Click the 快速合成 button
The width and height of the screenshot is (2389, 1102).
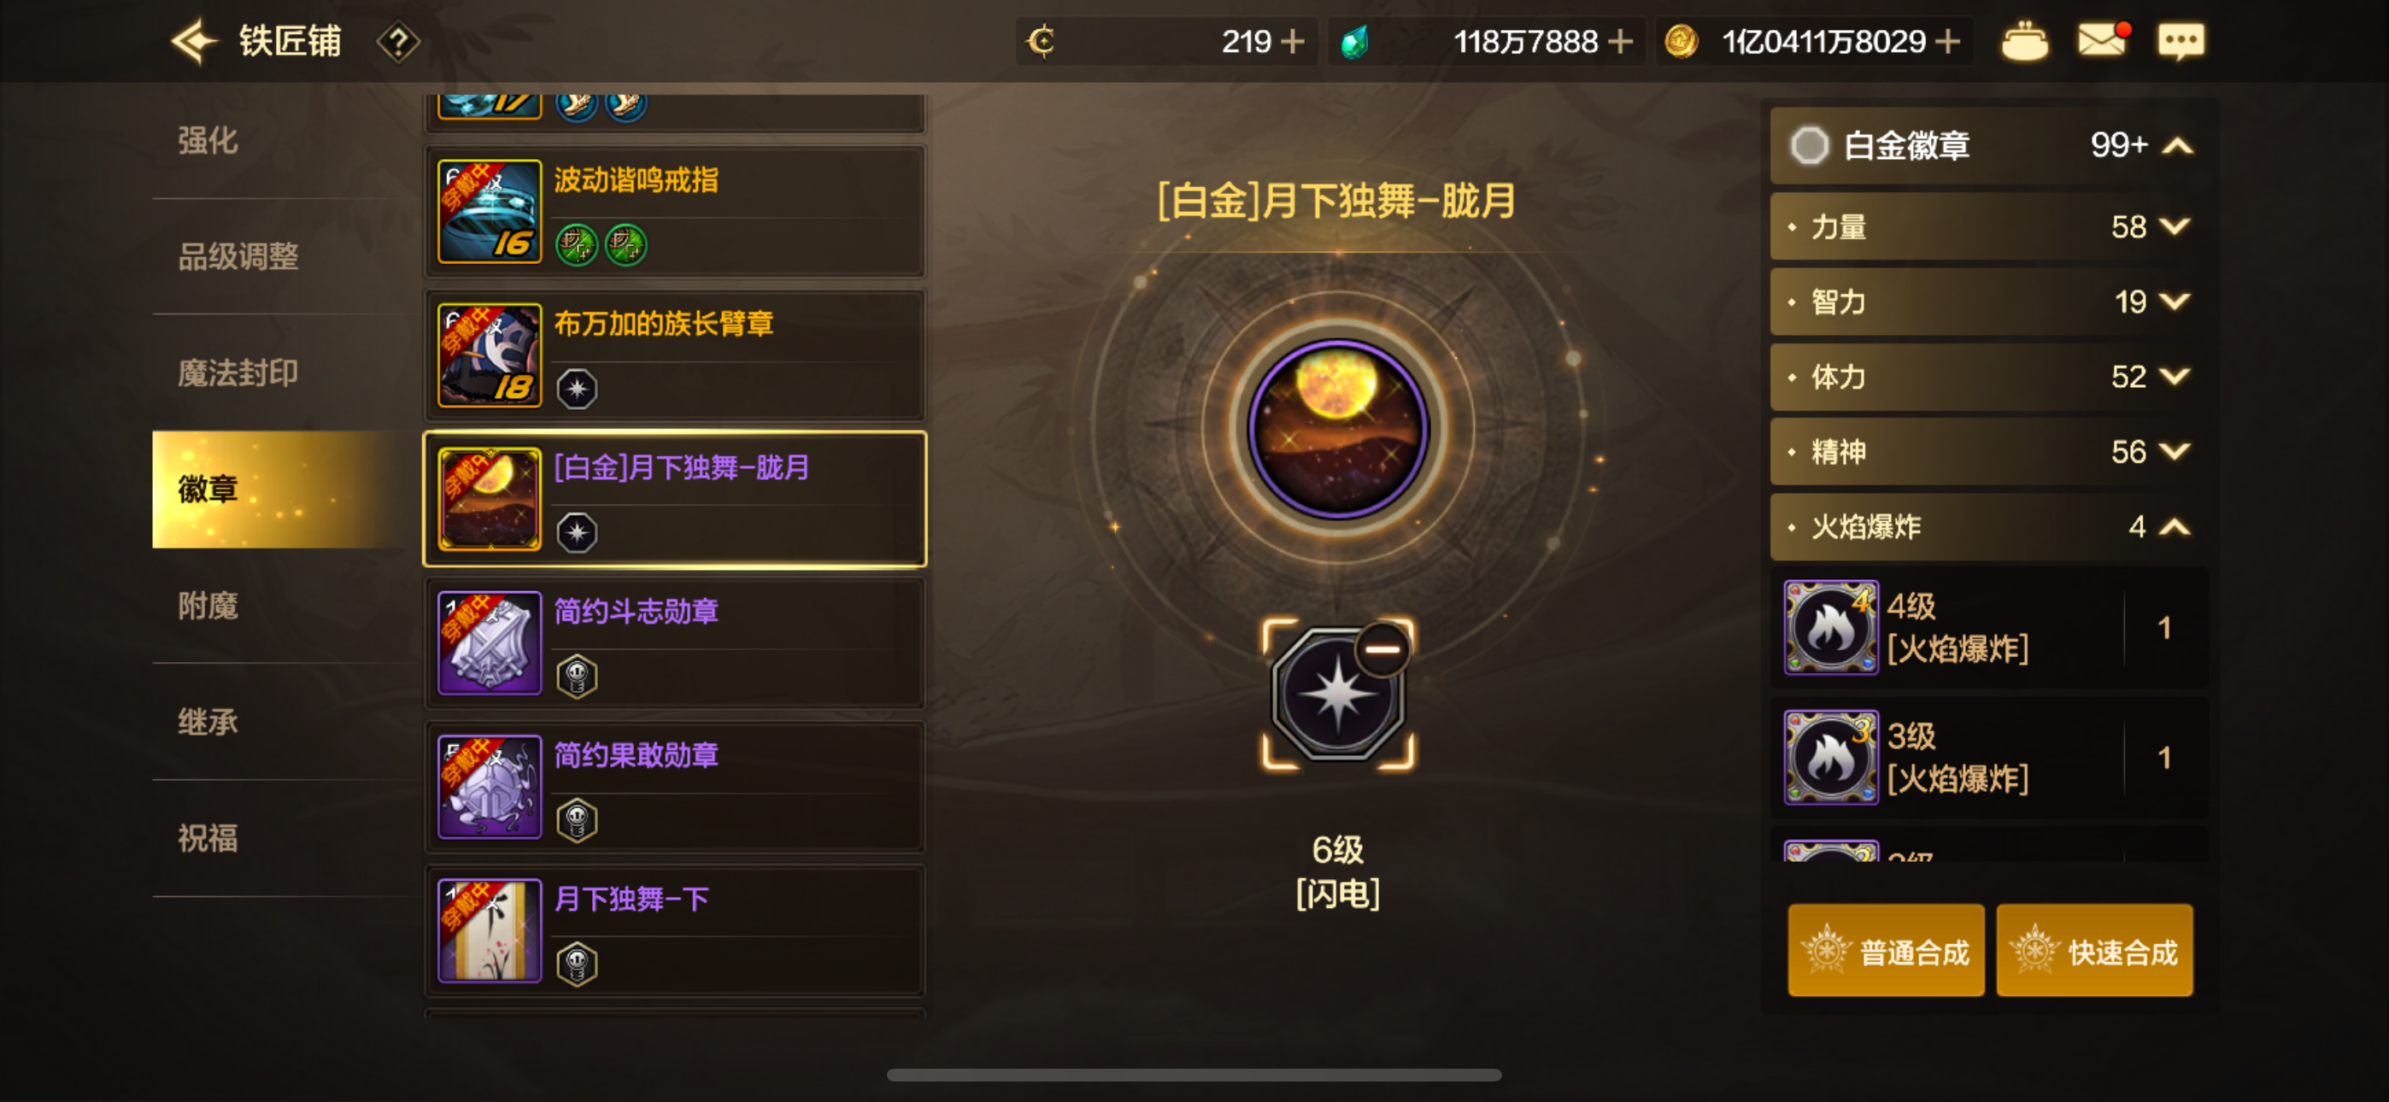point(2094,951)
